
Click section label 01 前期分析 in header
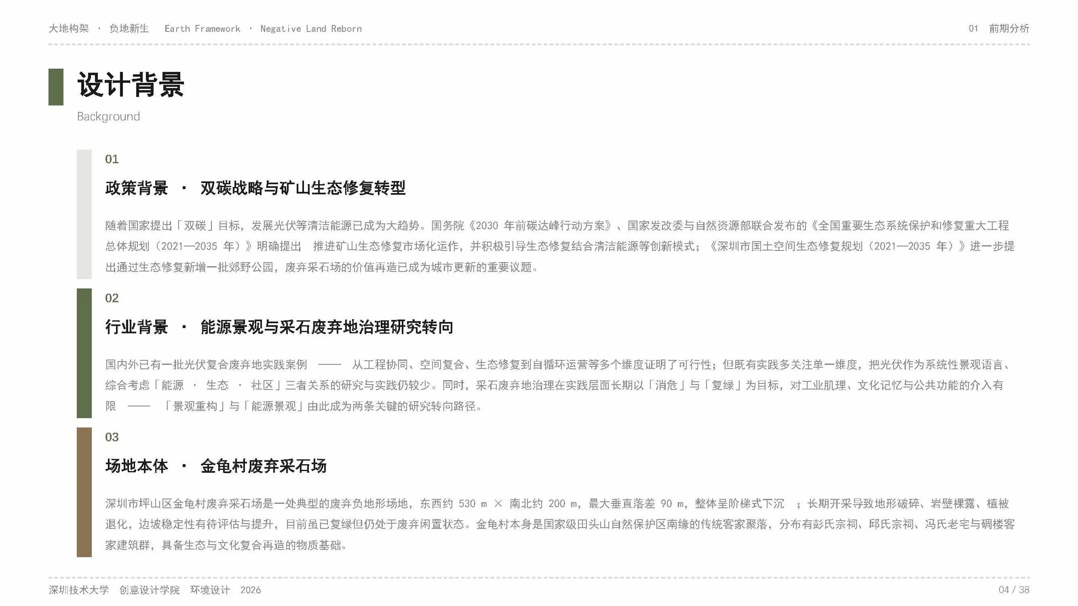[999, 28]
